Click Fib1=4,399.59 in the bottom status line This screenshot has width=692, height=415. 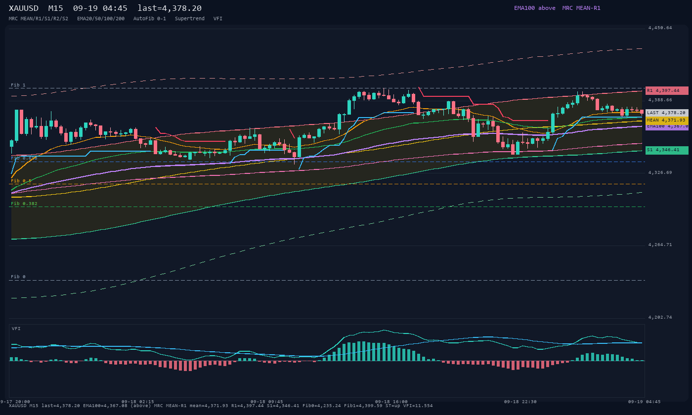click(x=363, y=406)
